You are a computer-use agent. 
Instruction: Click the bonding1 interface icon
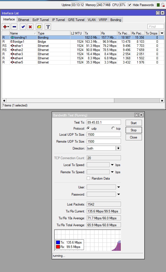(x=12, y=38)
